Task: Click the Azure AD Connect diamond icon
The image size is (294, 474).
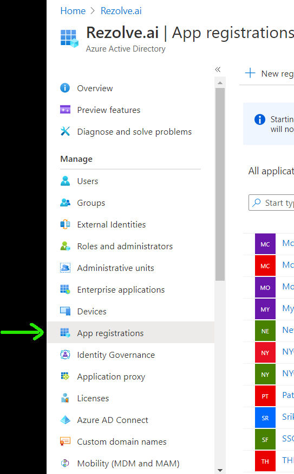Action: pos(65,420)
